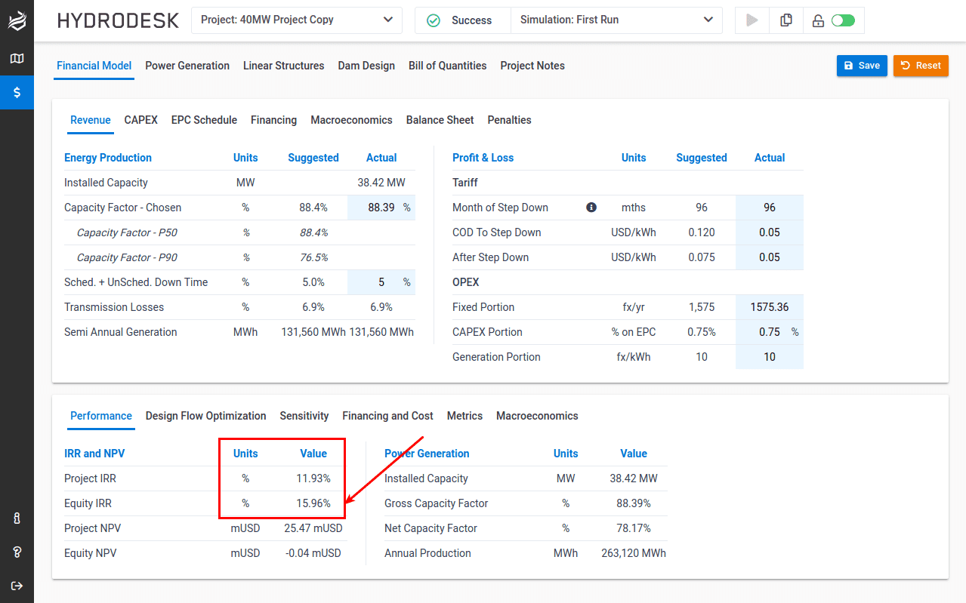Click the Installed Capacity 38.42 MW revenue value
Image resolution: width=966 pixels, height=603 pixels.
coord(381,183)
